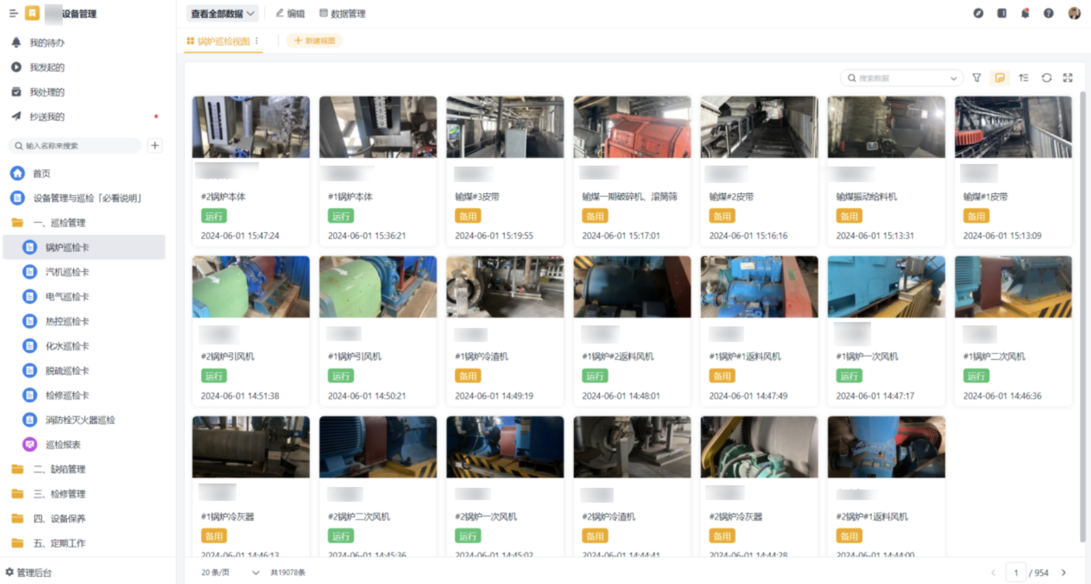The width and height of the screenshot is (1091, 584).
Task: Click the card title #1锅炉一次风机
Action: click(867, 357)
